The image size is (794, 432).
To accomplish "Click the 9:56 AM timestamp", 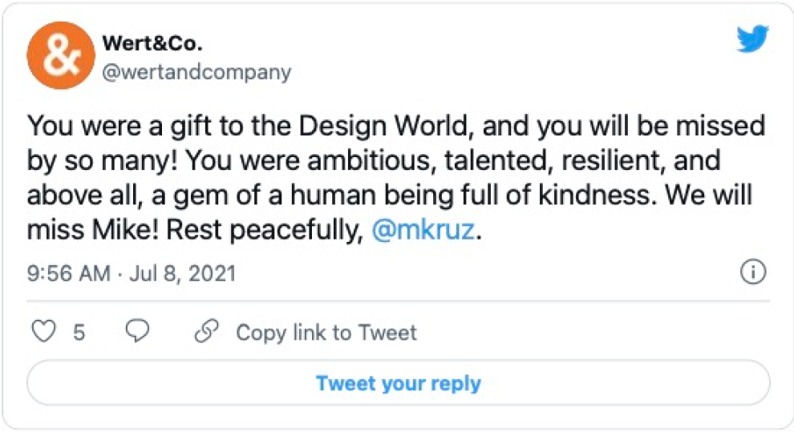I will pyautogui.click(x=68, y=273).
